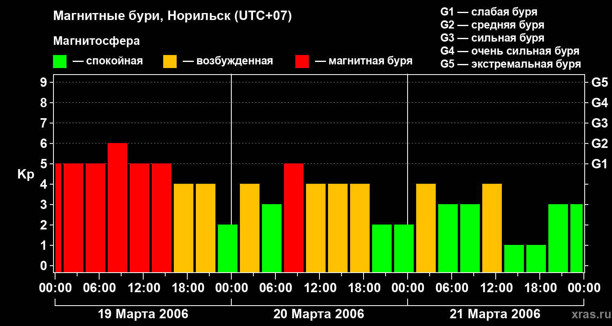Click the orange Kp 4 bar ending at 12:00 on 21 March
The height and width of the screenshot is (326, 612).
point(492,228)
